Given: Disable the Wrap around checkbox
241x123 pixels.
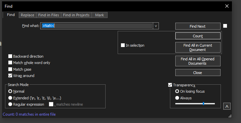Looking at the screenshot, I should (x=10, y=76).
